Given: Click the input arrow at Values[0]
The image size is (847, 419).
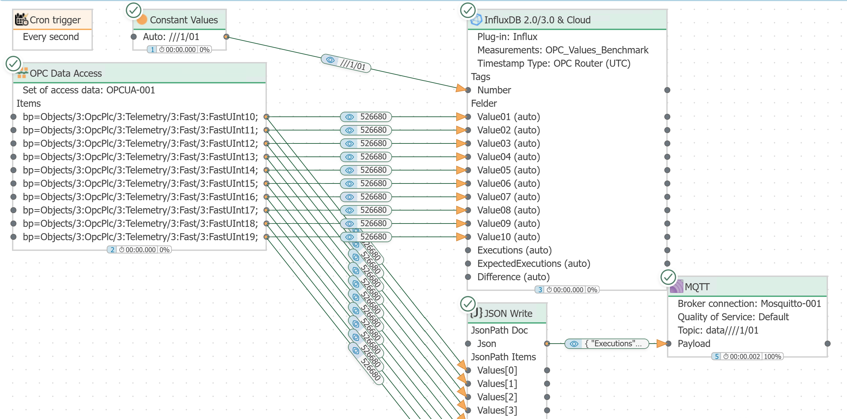Looking at the screenshot, I should click(462, 365).
